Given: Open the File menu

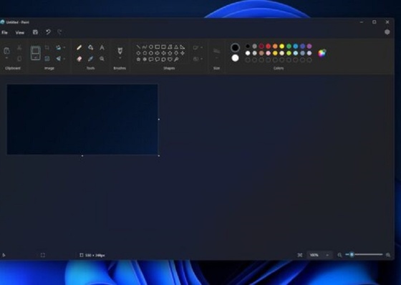Looking at the screenshot, I should pyautogui.click(x=4, y=32).
